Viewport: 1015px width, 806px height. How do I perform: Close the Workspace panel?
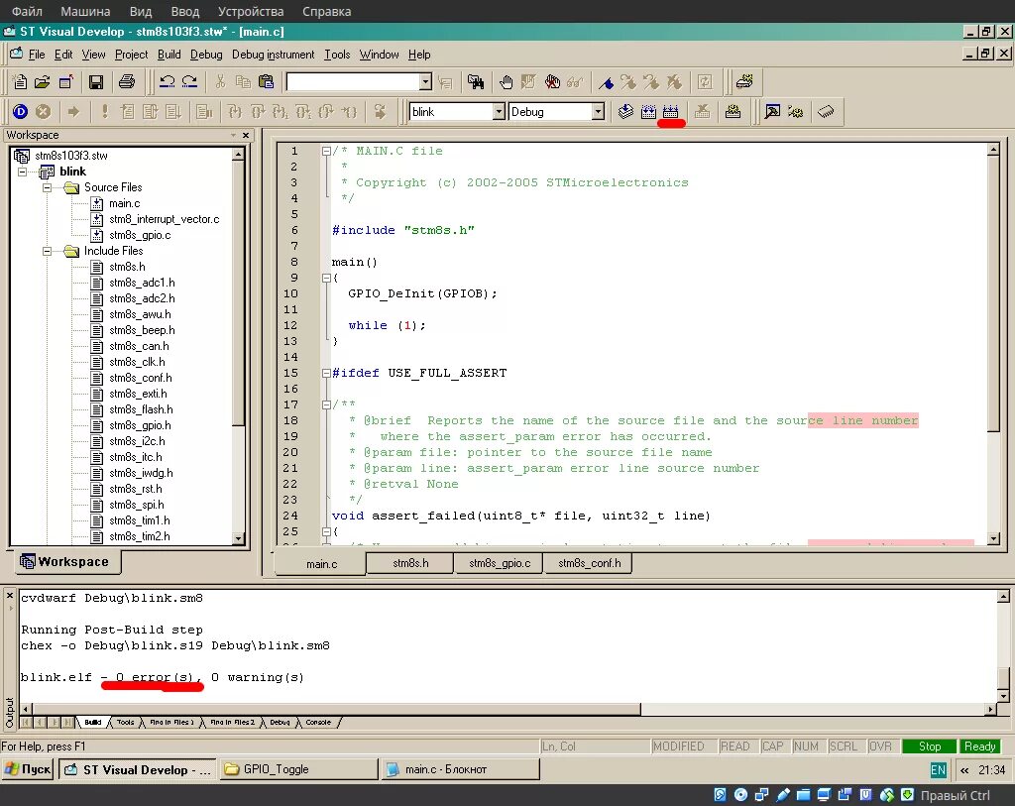tap(246, 135)
